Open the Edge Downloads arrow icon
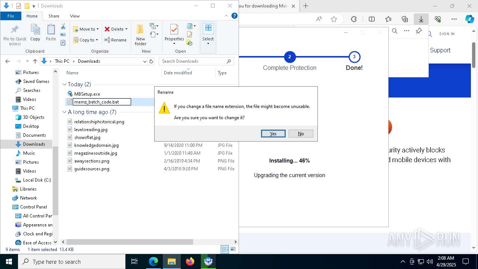478x269 pixels. click(421, 19)
